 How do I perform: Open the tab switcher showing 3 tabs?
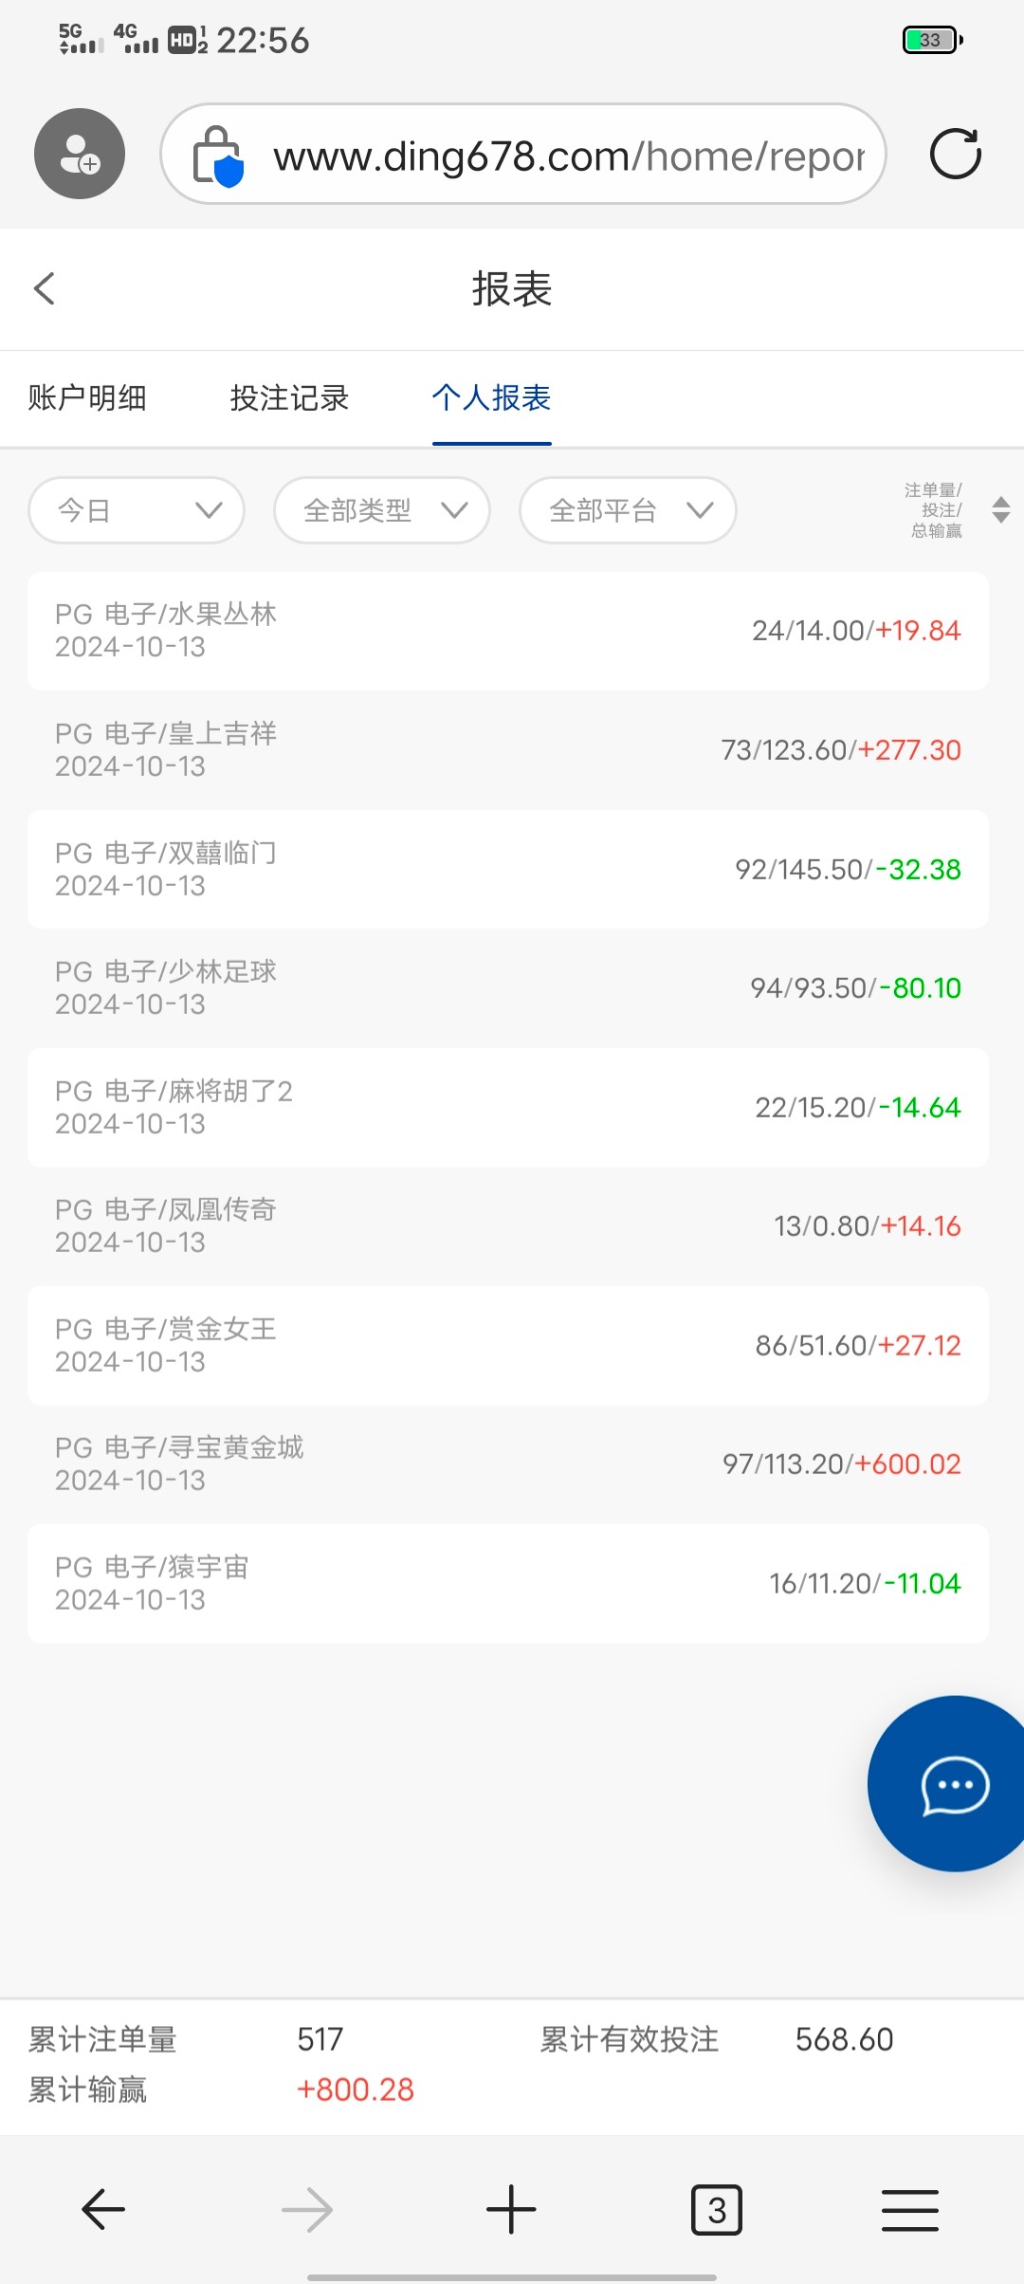716,2209
